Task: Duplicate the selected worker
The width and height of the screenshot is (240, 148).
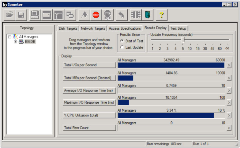Action: click(70, 15)
